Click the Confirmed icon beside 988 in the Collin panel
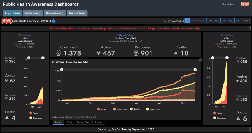This screenshot has height=133, width=252. click(238, 61)
